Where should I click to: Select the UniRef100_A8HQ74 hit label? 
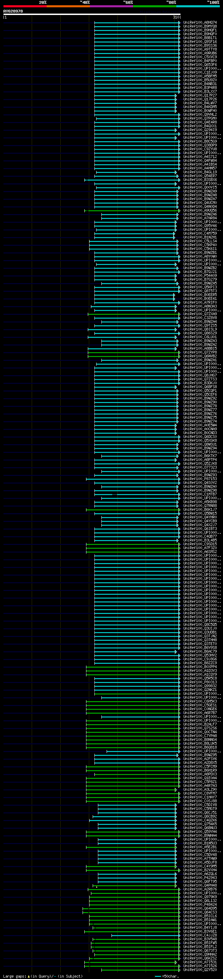200,22
